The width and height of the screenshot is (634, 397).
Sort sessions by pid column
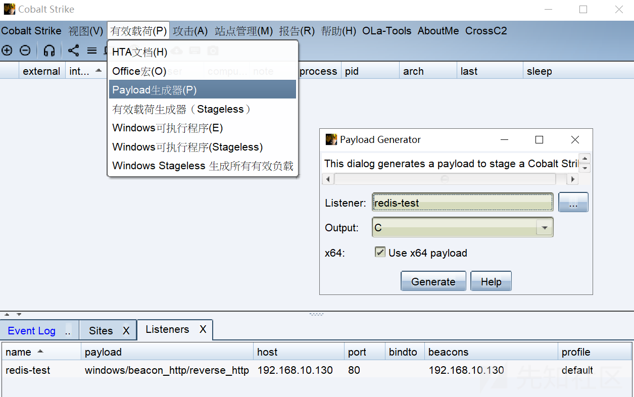(370, 71)
